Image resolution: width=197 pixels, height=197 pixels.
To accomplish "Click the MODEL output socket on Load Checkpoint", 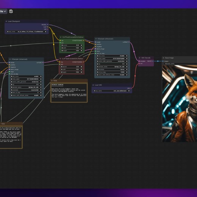I will (x=48, y=25).
